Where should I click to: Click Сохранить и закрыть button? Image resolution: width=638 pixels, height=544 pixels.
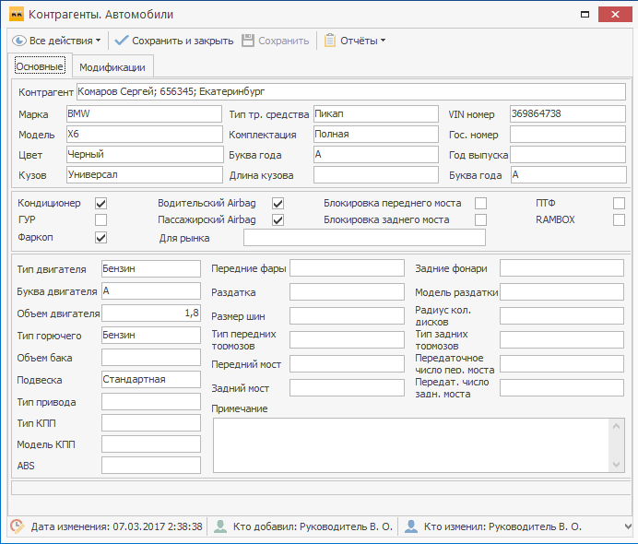click(174, 41)
